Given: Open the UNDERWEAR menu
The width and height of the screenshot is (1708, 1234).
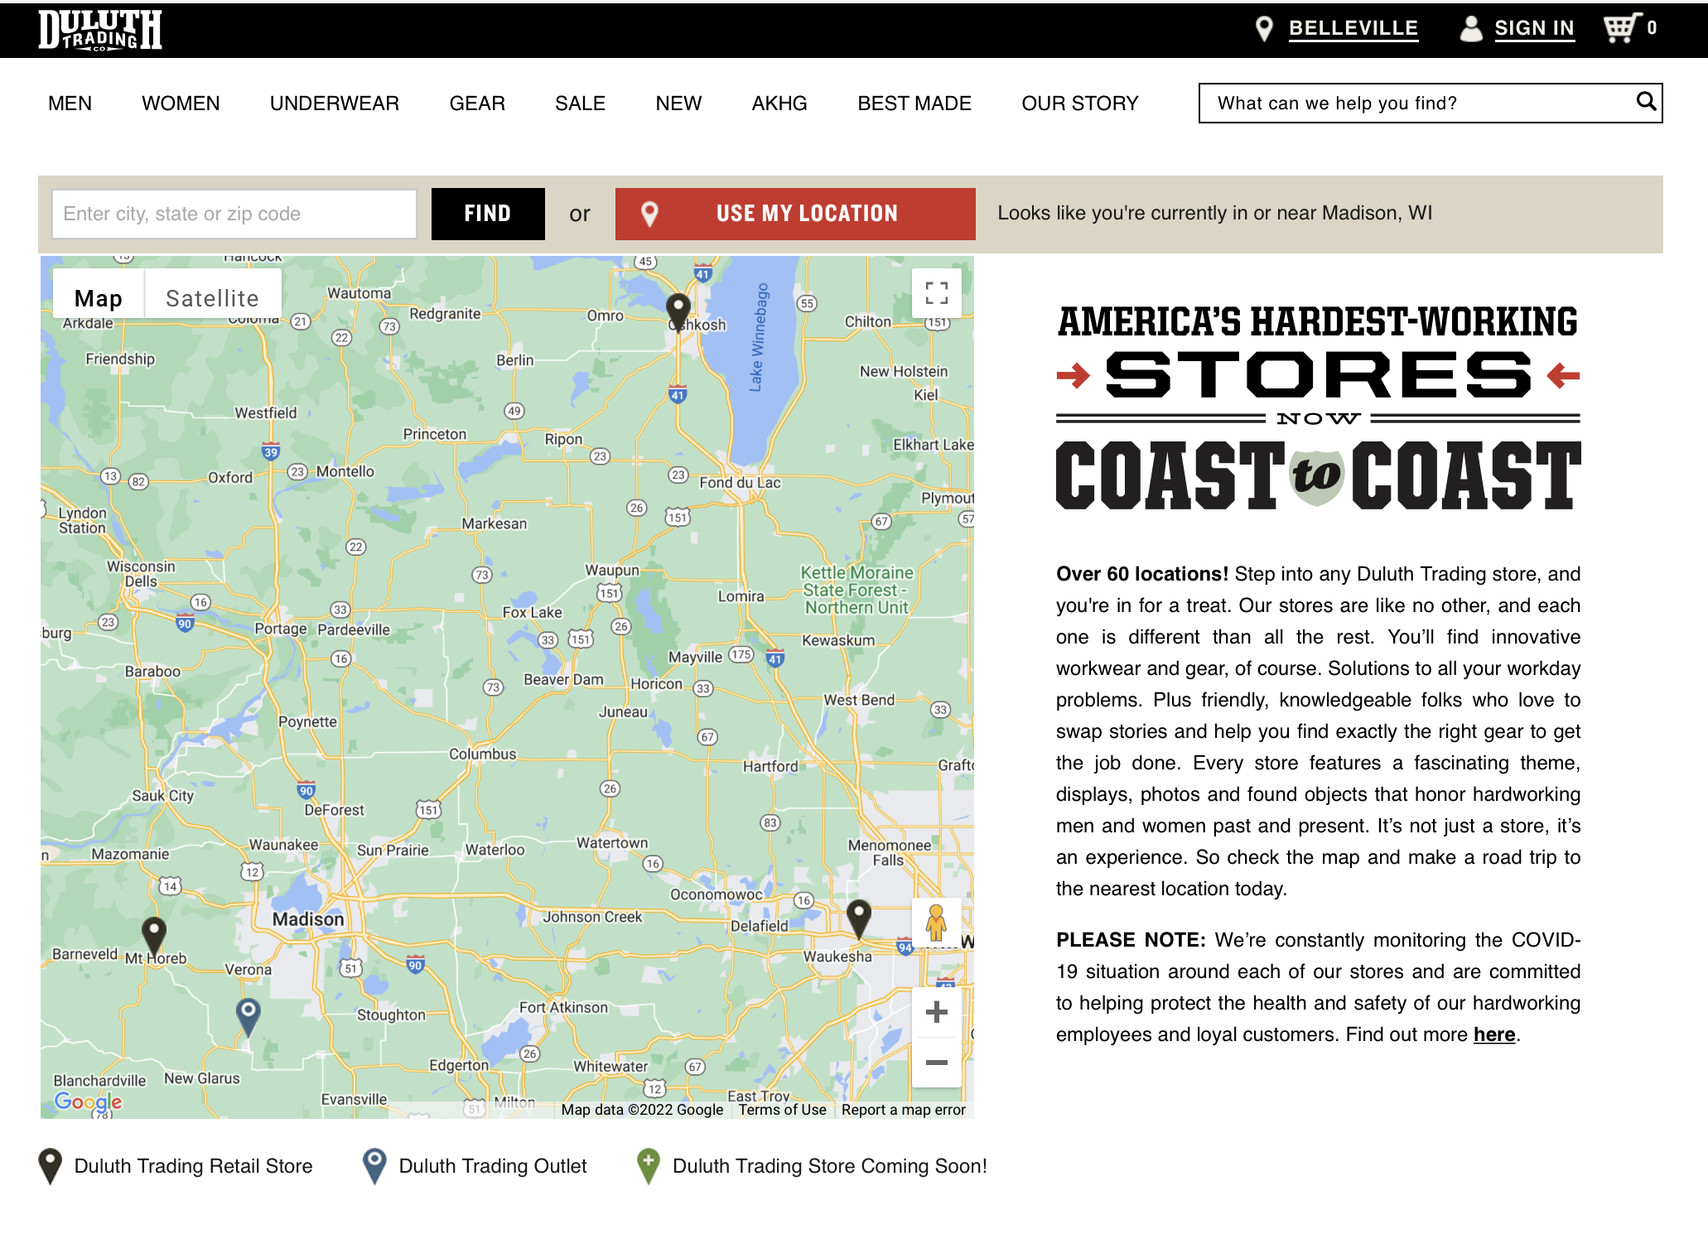Looking at the screenshot, I should point(334,104).
